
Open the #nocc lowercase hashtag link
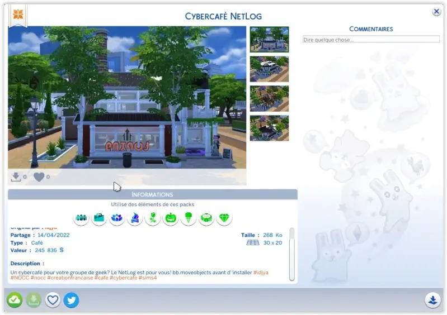tap(38, 278)
